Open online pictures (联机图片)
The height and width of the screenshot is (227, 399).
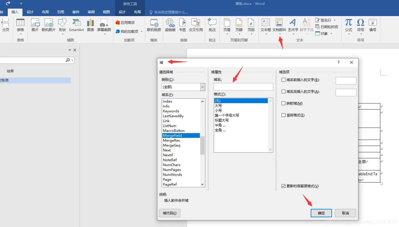pyautogui.click(x=49, y=25)
